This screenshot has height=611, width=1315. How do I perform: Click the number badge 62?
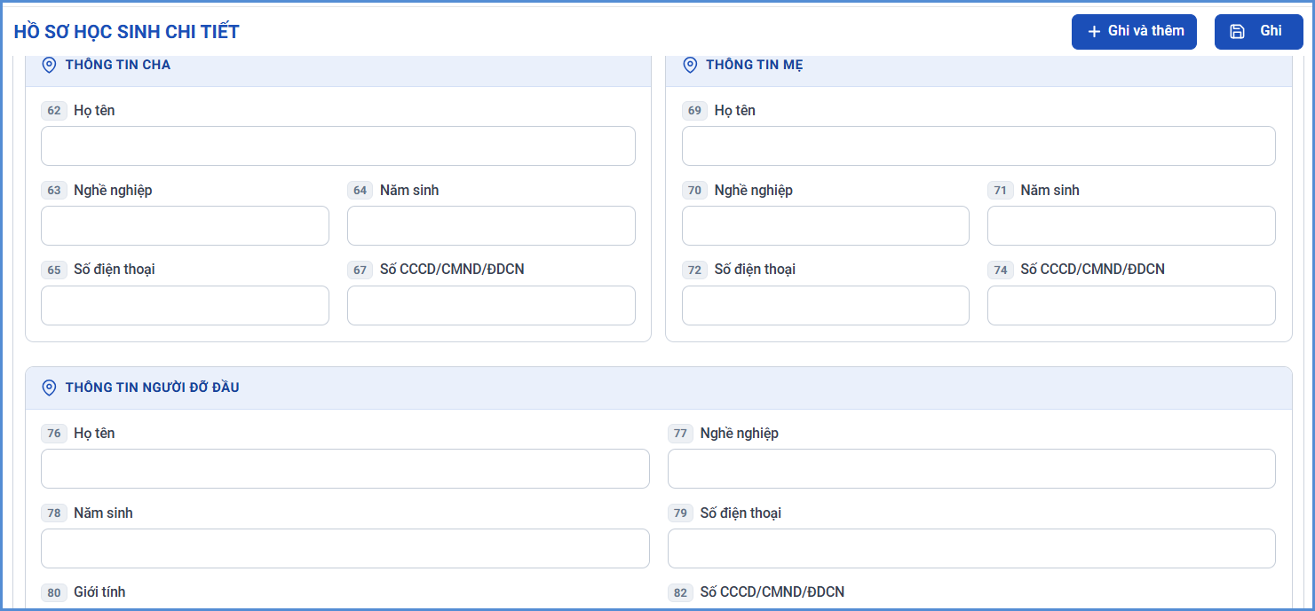point(54,111)
